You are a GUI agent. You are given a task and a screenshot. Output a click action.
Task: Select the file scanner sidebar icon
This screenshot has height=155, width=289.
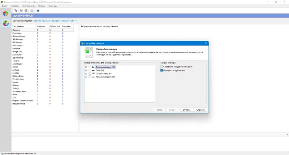click(x=5, y=23)
